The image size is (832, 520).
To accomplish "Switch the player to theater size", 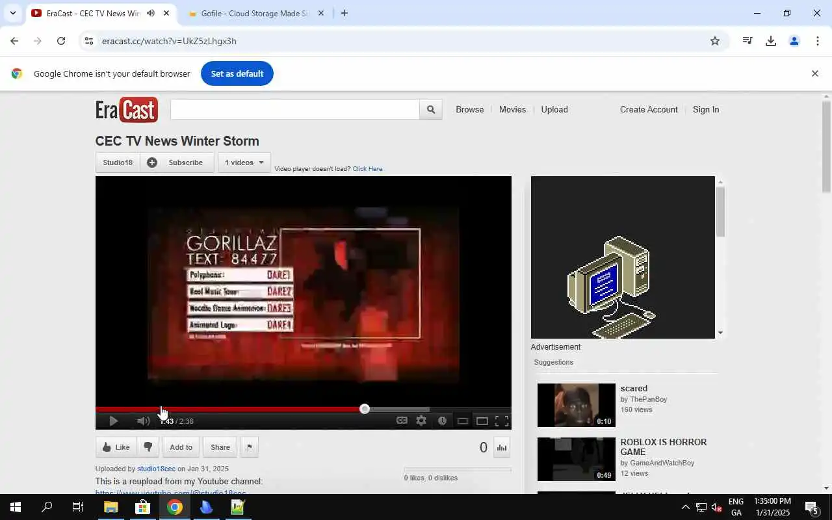I will 482,421.
